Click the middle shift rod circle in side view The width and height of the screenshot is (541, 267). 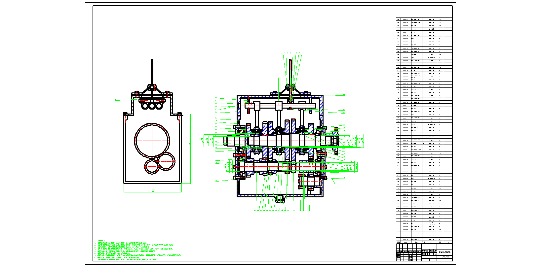coord(152,106)
